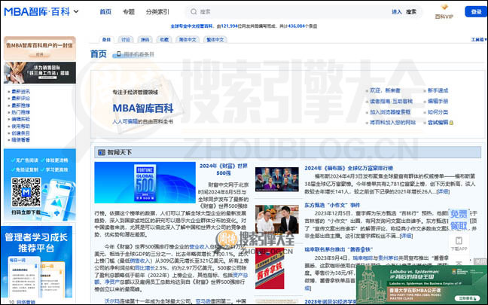Viewport: 488px width, 305px height.
Task: Click the 沃尔玛 link in article text
Action: (x=112, y=301)
